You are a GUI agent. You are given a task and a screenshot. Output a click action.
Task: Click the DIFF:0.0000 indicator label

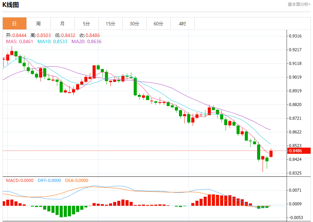click(x=49, y=180)
